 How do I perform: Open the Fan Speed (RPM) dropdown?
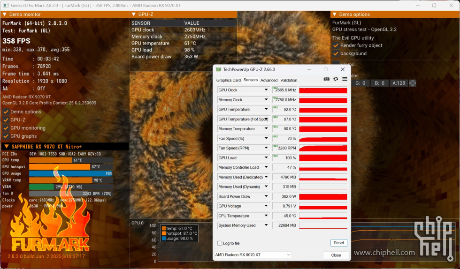click(x=266, y=148)
